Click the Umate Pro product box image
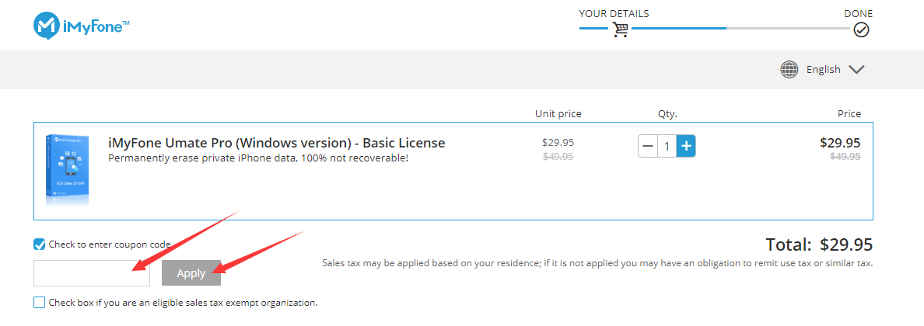 tap(67, 171)
